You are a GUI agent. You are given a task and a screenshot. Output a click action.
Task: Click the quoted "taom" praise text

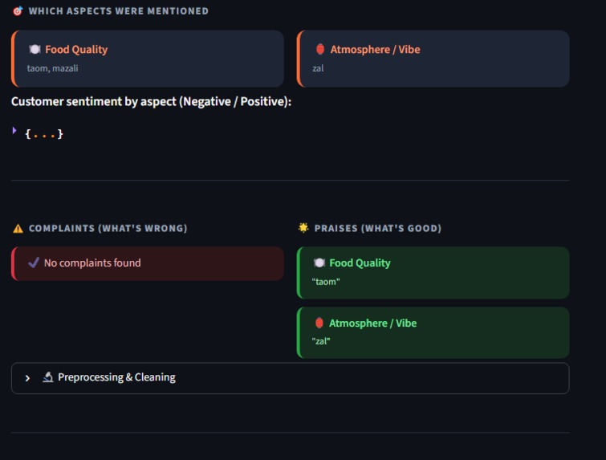326,282
